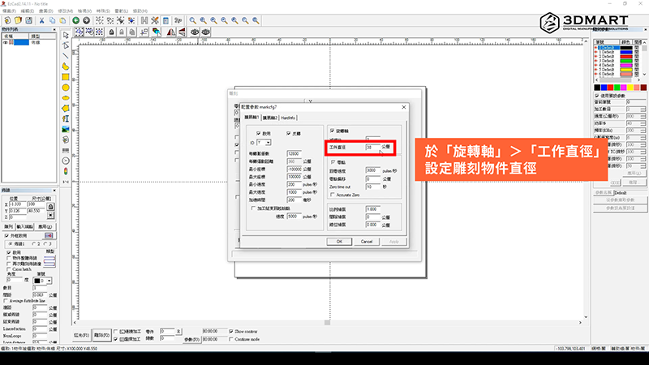Open the hatch pen number dropdown
This screenshot has height=365, width=649.
[x=48, y=280]
